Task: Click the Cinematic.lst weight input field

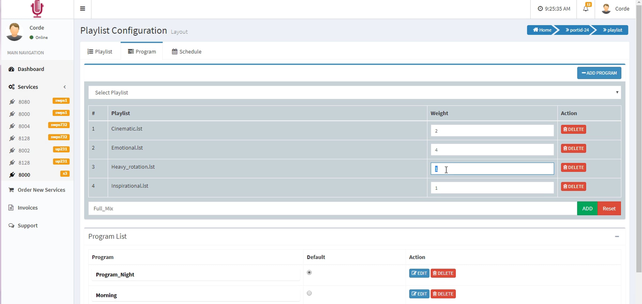Action: [x=492, y=131]
